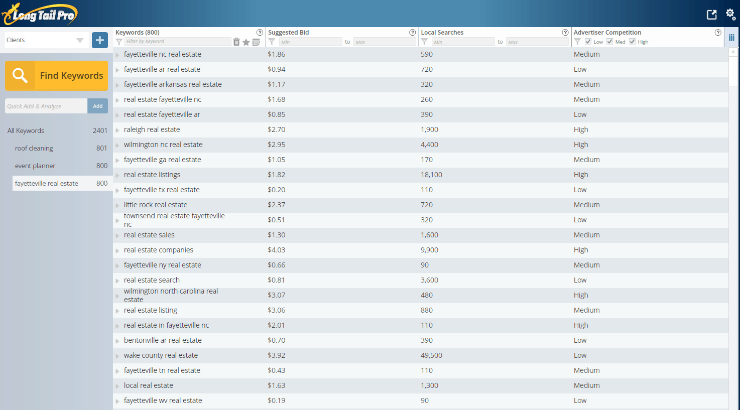740x410 pixels.
Task: Click the Suggested Bid Min field
Action: [310, 42]
